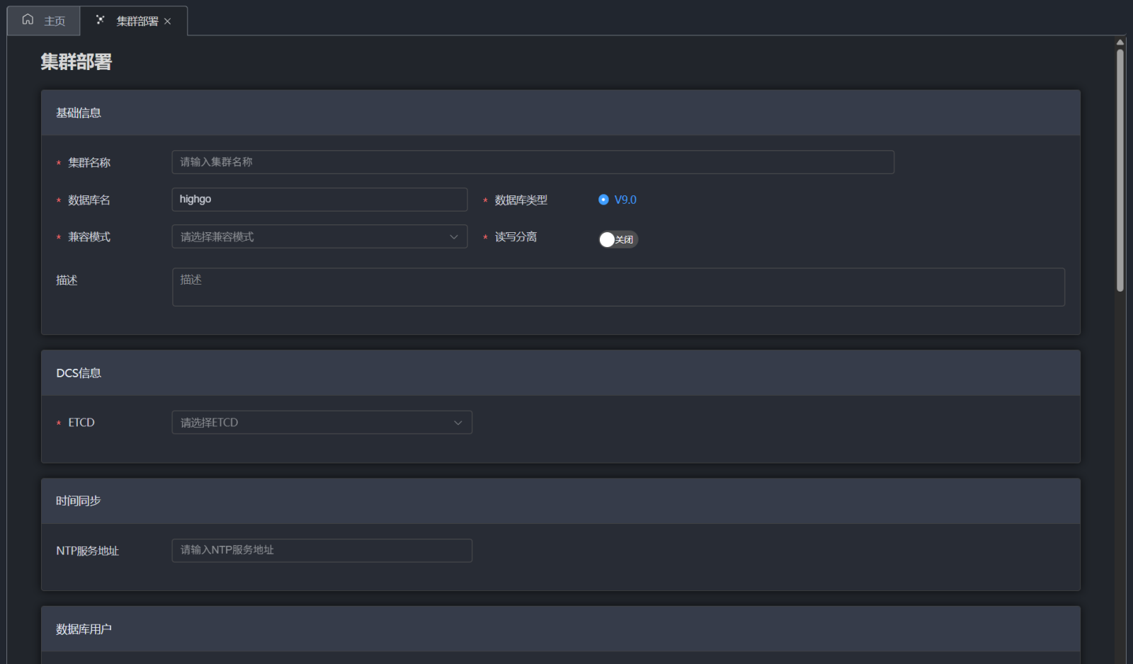Toggle the 读写分离 switch on
1133x664 pixels.
tap(618, 240)
